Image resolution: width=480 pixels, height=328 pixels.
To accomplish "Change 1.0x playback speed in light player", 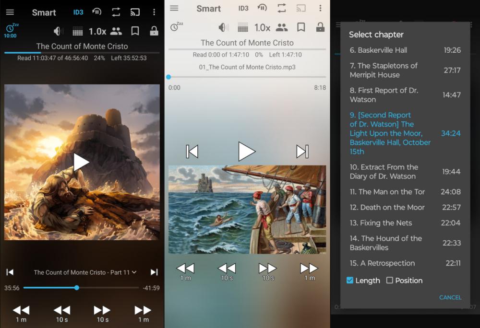I will 262,27.
